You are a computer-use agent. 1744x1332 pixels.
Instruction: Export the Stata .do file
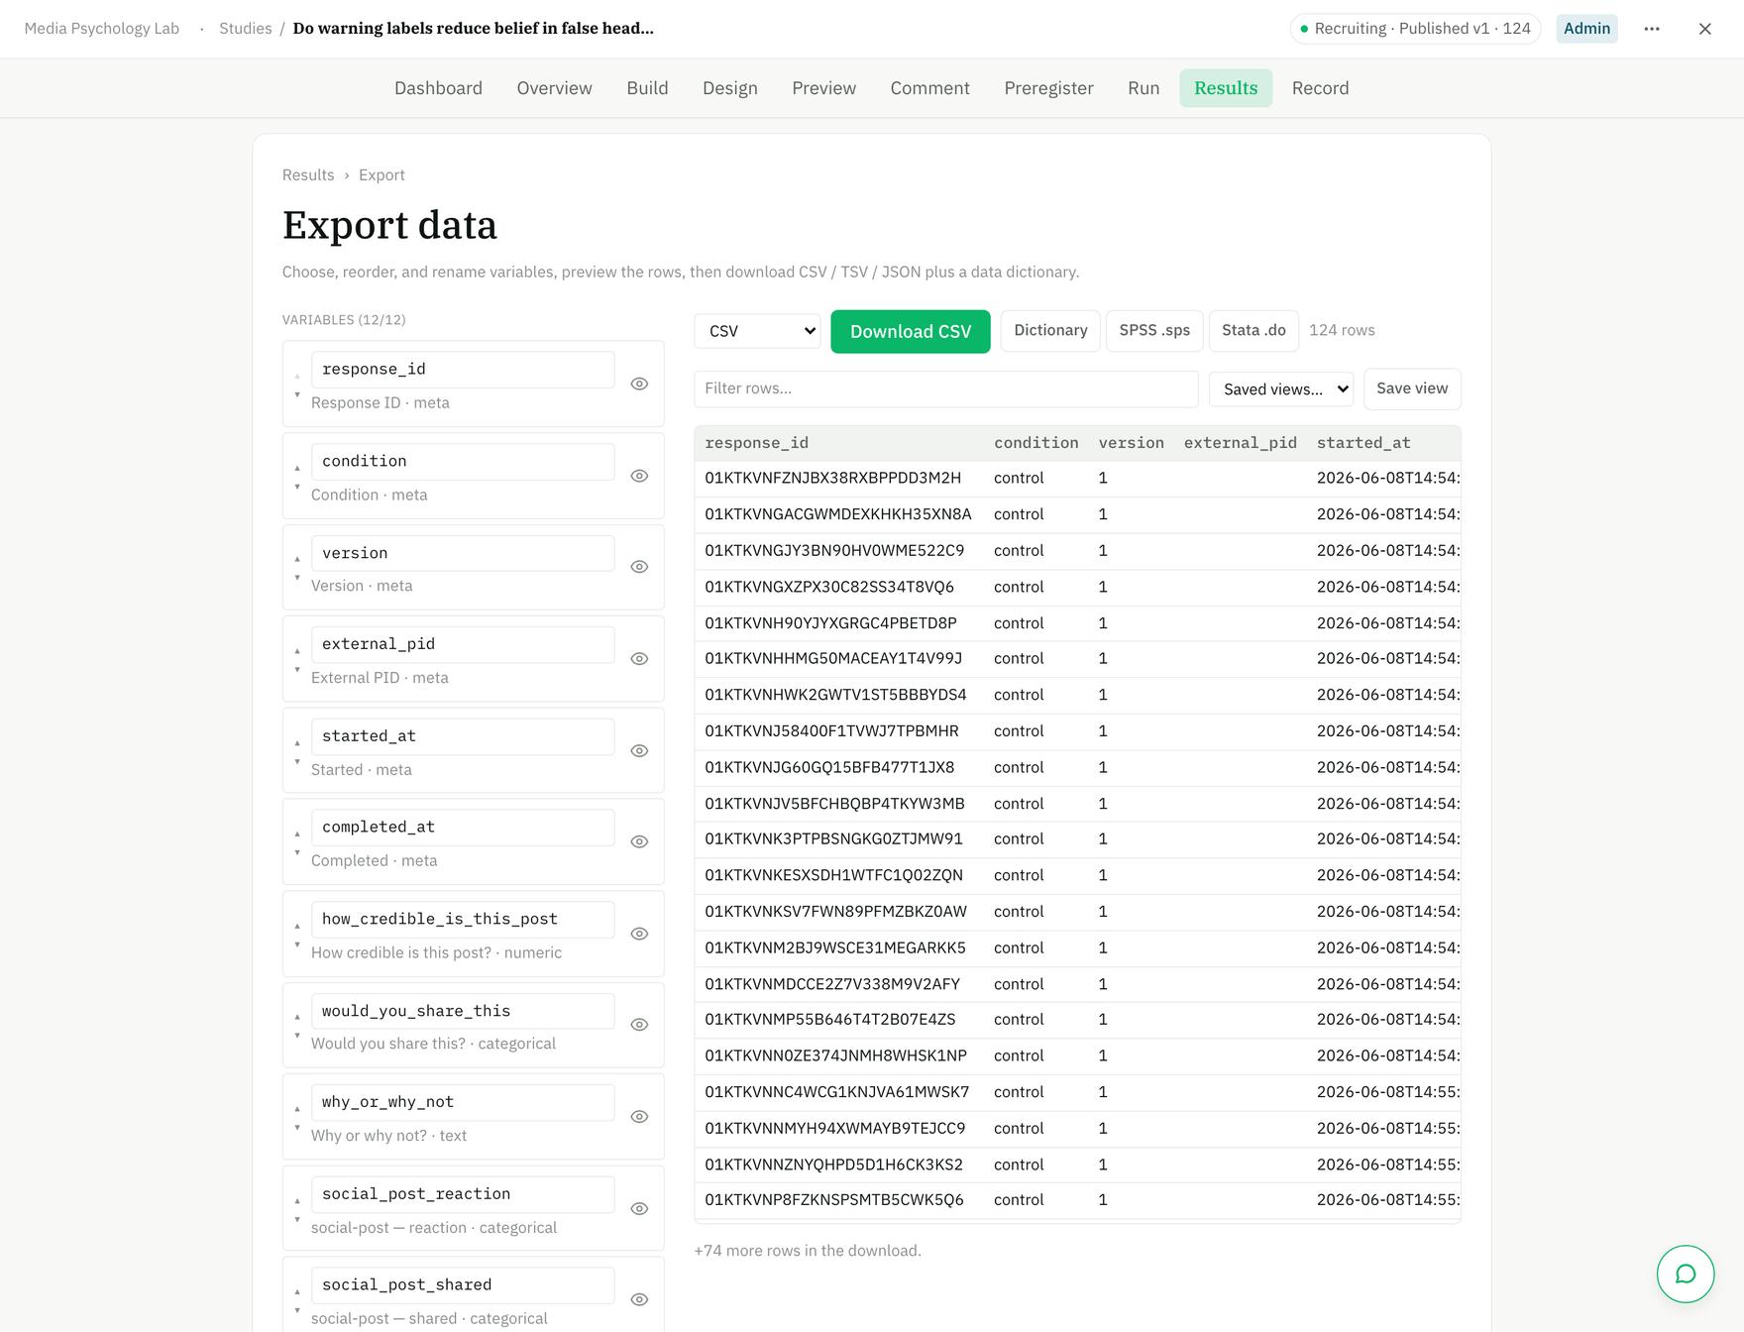pos(1253,330)
